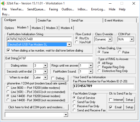Image resolution: width=140 pixels, height=122 pixels.
Task: Click the Fax Phone Number ID field
Action: [x=103, y=86]
